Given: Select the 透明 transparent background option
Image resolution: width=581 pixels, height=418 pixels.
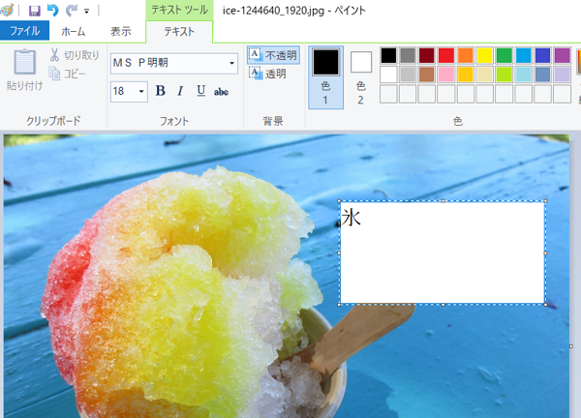Looking at the screenshot, I should click(267, 74).
